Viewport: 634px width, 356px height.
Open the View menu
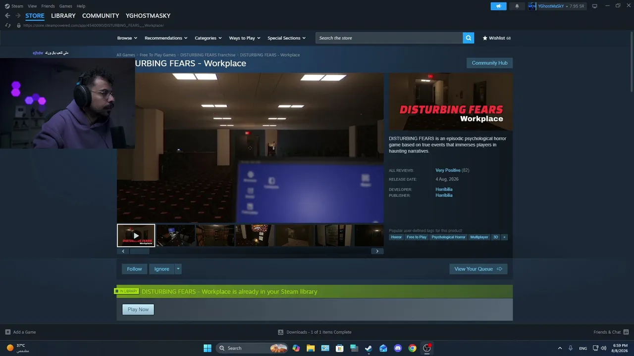tap(32, 6)
